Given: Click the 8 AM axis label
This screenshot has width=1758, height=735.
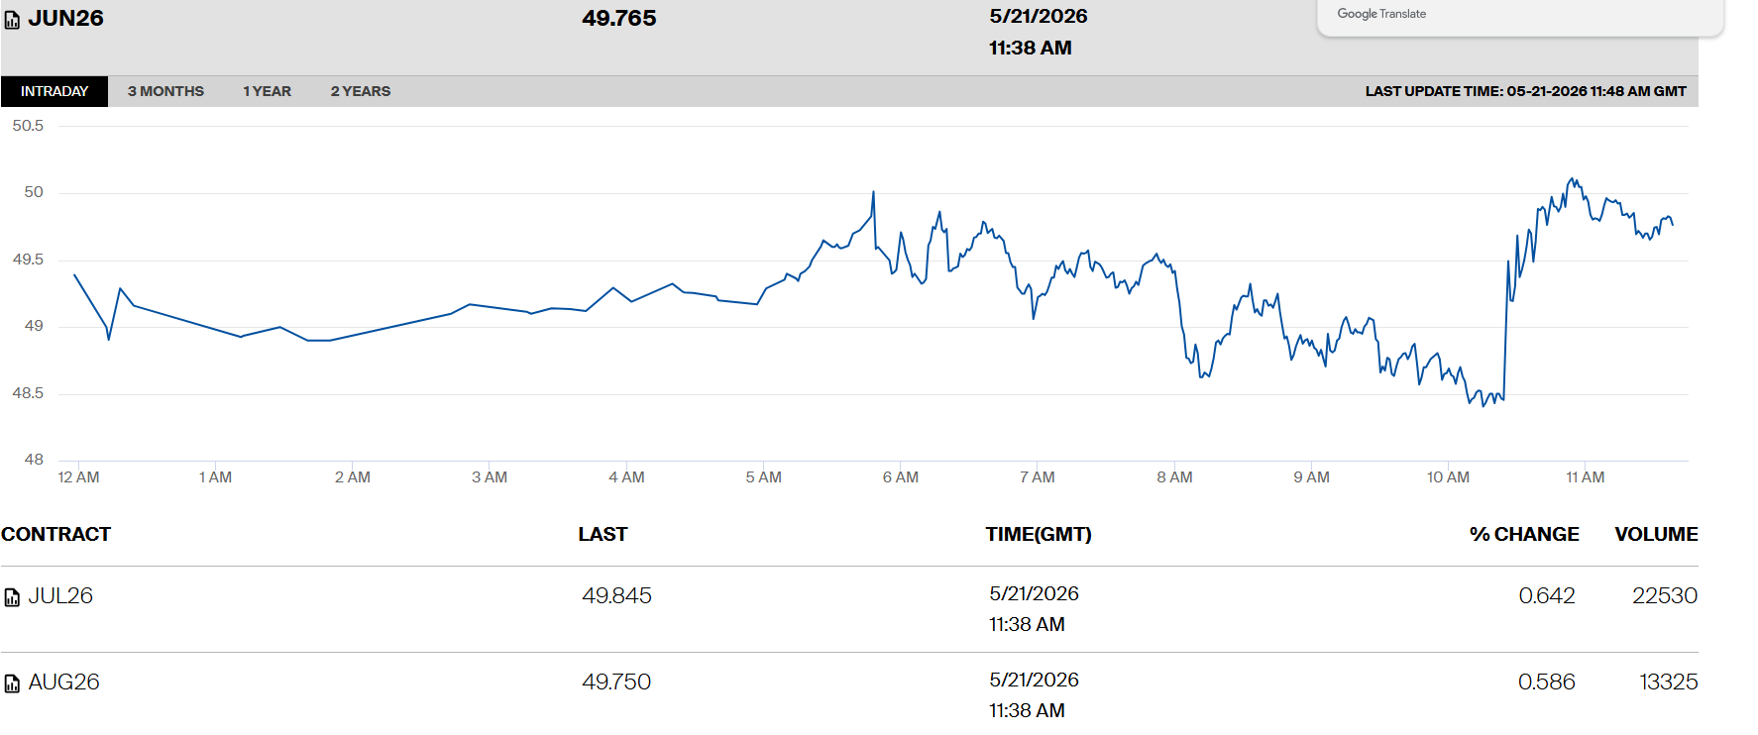Looking at the screenshot, I should pos(1174,477).
